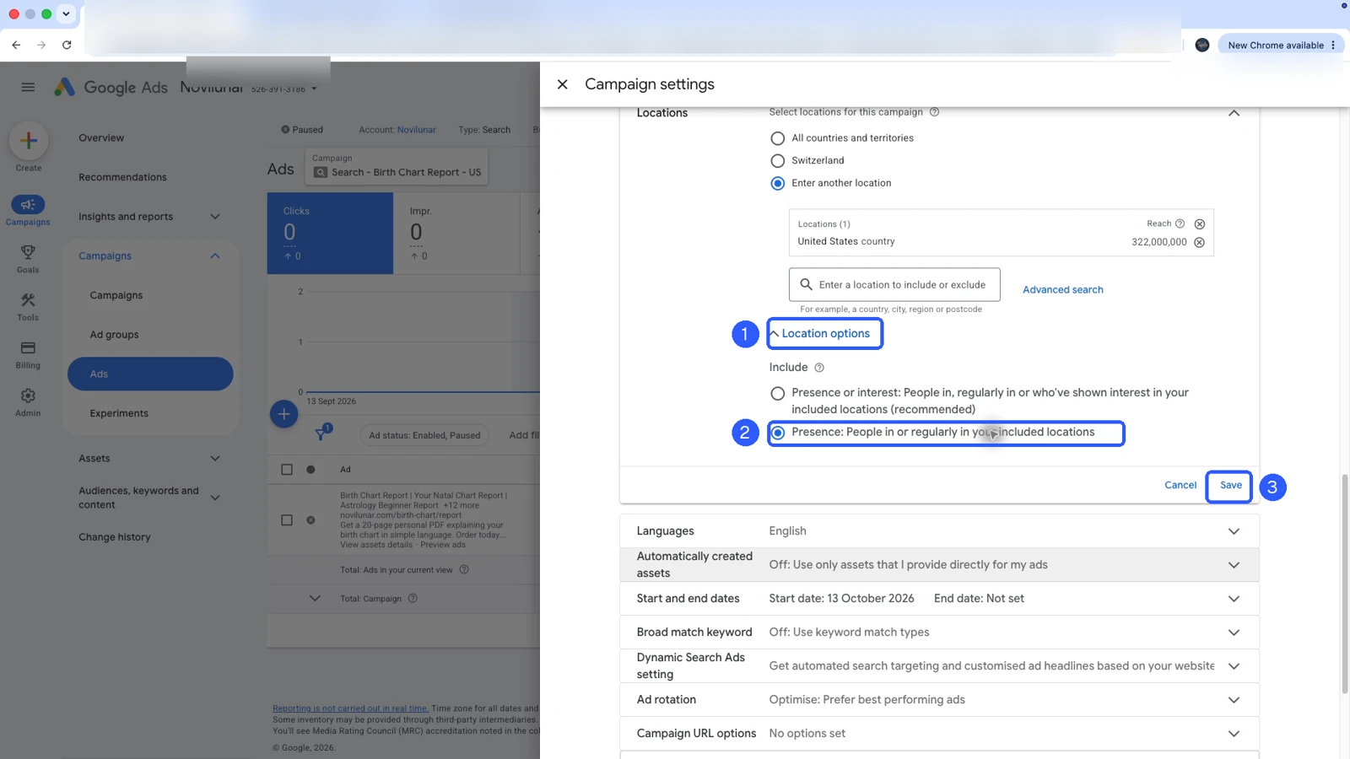This screenshot has width=1350, height=759.
Task: Click blue plus button to add ad
Action: (283, 414)
